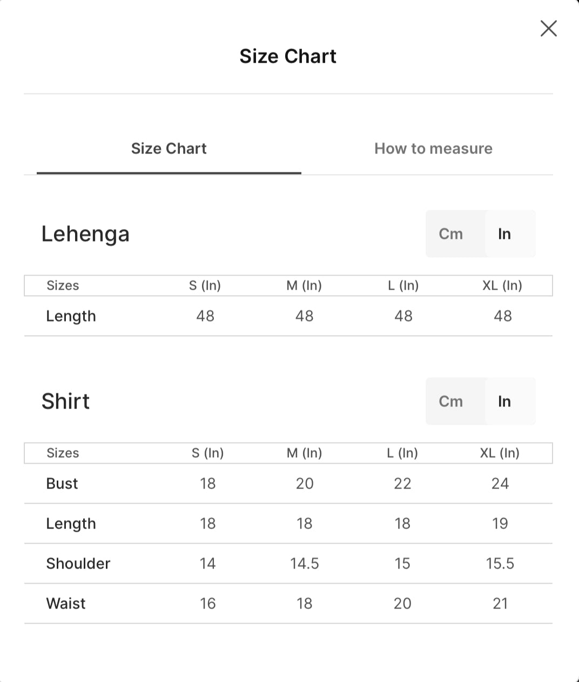This screenshot has height=682, width=579.
Task: Click the Size Chart dialog title
Action: (288, 56)
